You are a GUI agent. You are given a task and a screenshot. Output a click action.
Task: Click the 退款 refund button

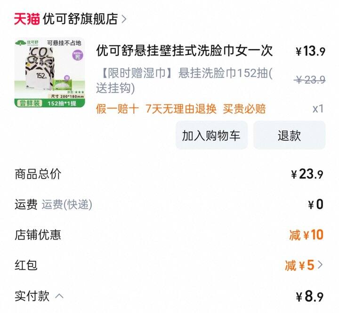289,135
